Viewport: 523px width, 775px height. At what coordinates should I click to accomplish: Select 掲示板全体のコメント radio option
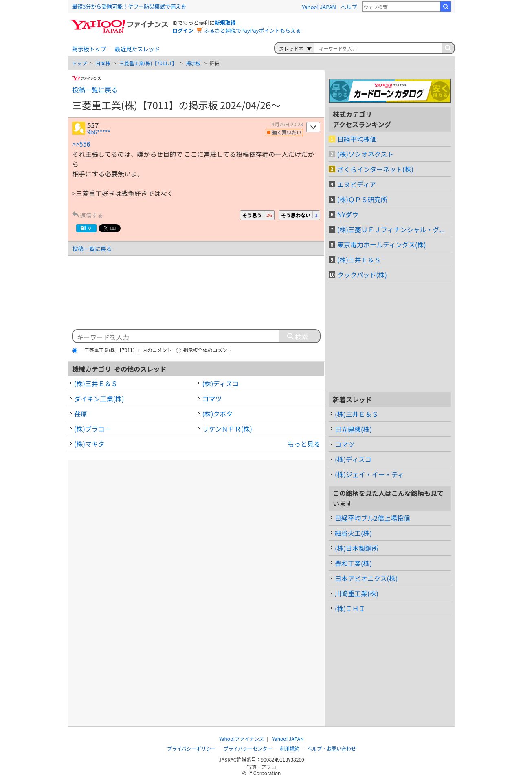178,350
